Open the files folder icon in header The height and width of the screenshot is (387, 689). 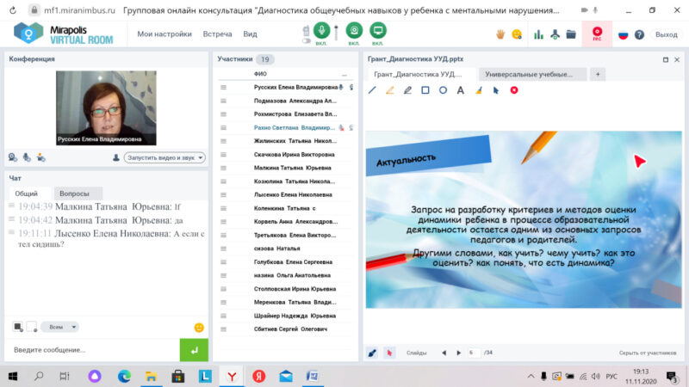click(571, 34)
